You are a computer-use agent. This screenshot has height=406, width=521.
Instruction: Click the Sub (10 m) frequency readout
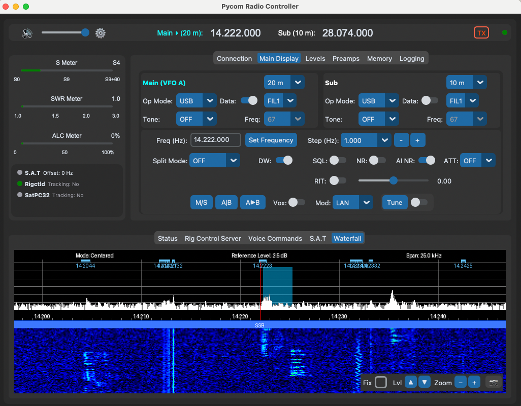[347, 33]
